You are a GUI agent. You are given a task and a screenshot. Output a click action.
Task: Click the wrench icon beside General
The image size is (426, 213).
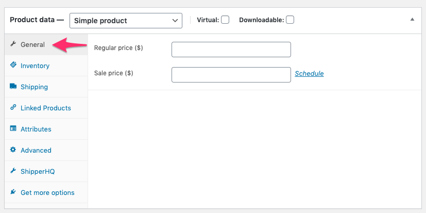click(13, 44)
